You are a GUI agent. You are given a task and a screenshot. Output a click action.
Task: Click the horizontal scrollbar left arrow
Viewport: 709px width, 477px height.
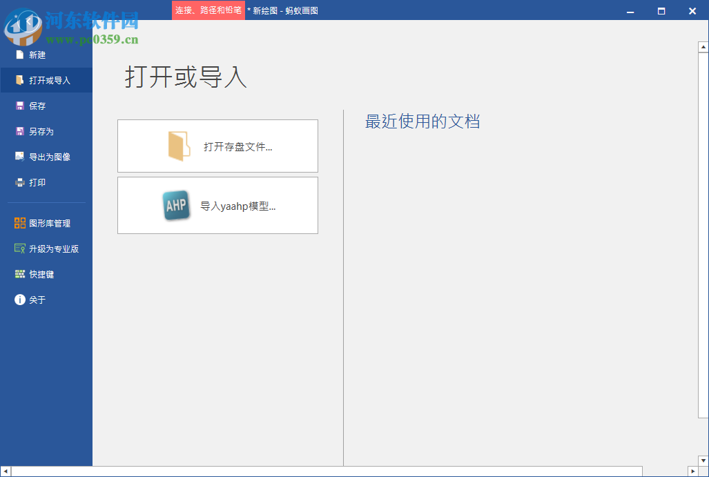pos(5,472)
